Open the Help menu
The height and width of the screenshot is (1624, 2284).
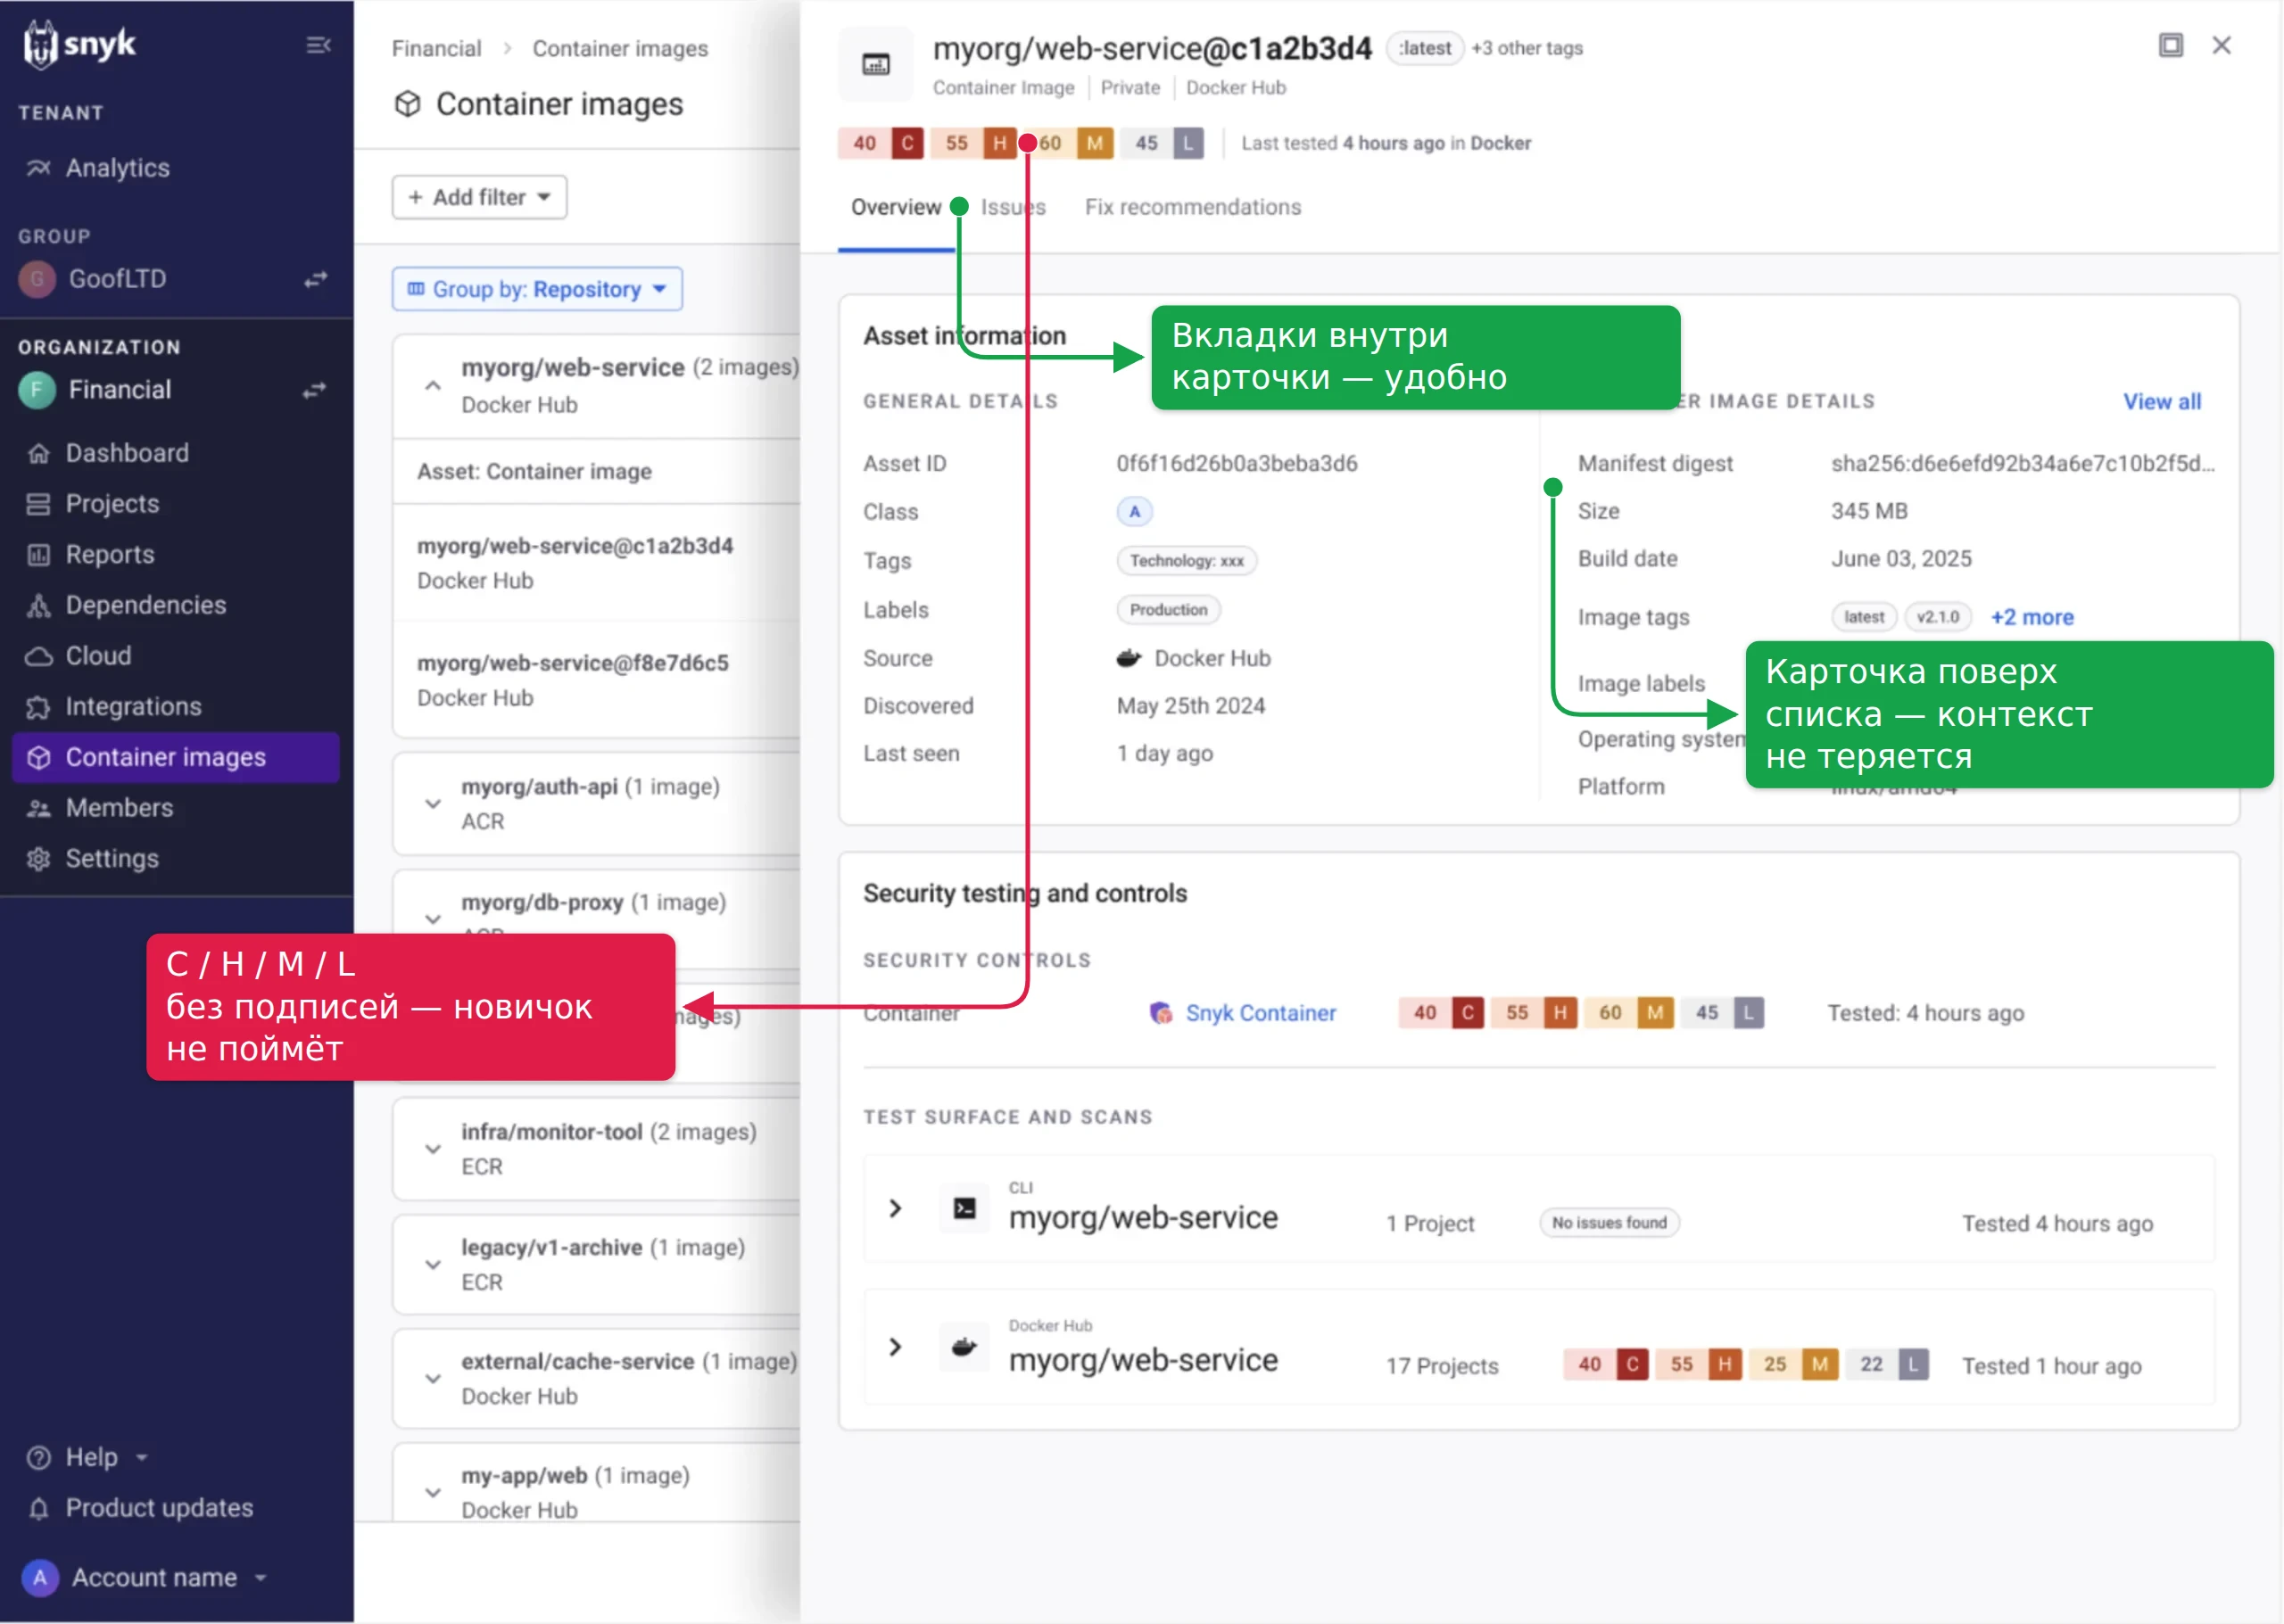87,1458
